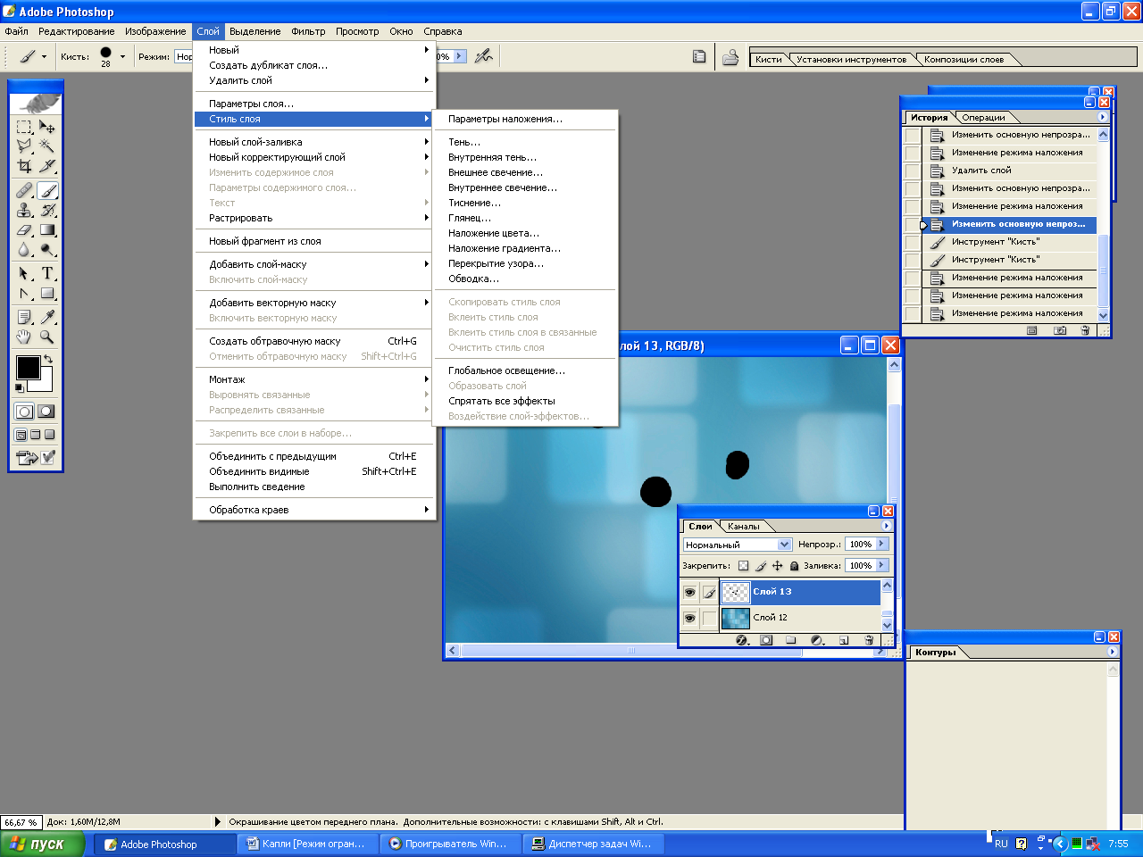Click foreground black color swatch
The image size is (1143, 857).
[x=27, y=367]
